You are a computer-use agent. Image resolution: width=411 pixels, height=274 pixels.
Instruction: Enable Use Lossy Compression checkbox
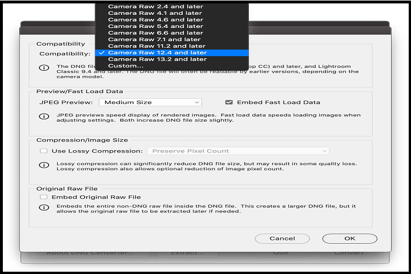(44, 151)
